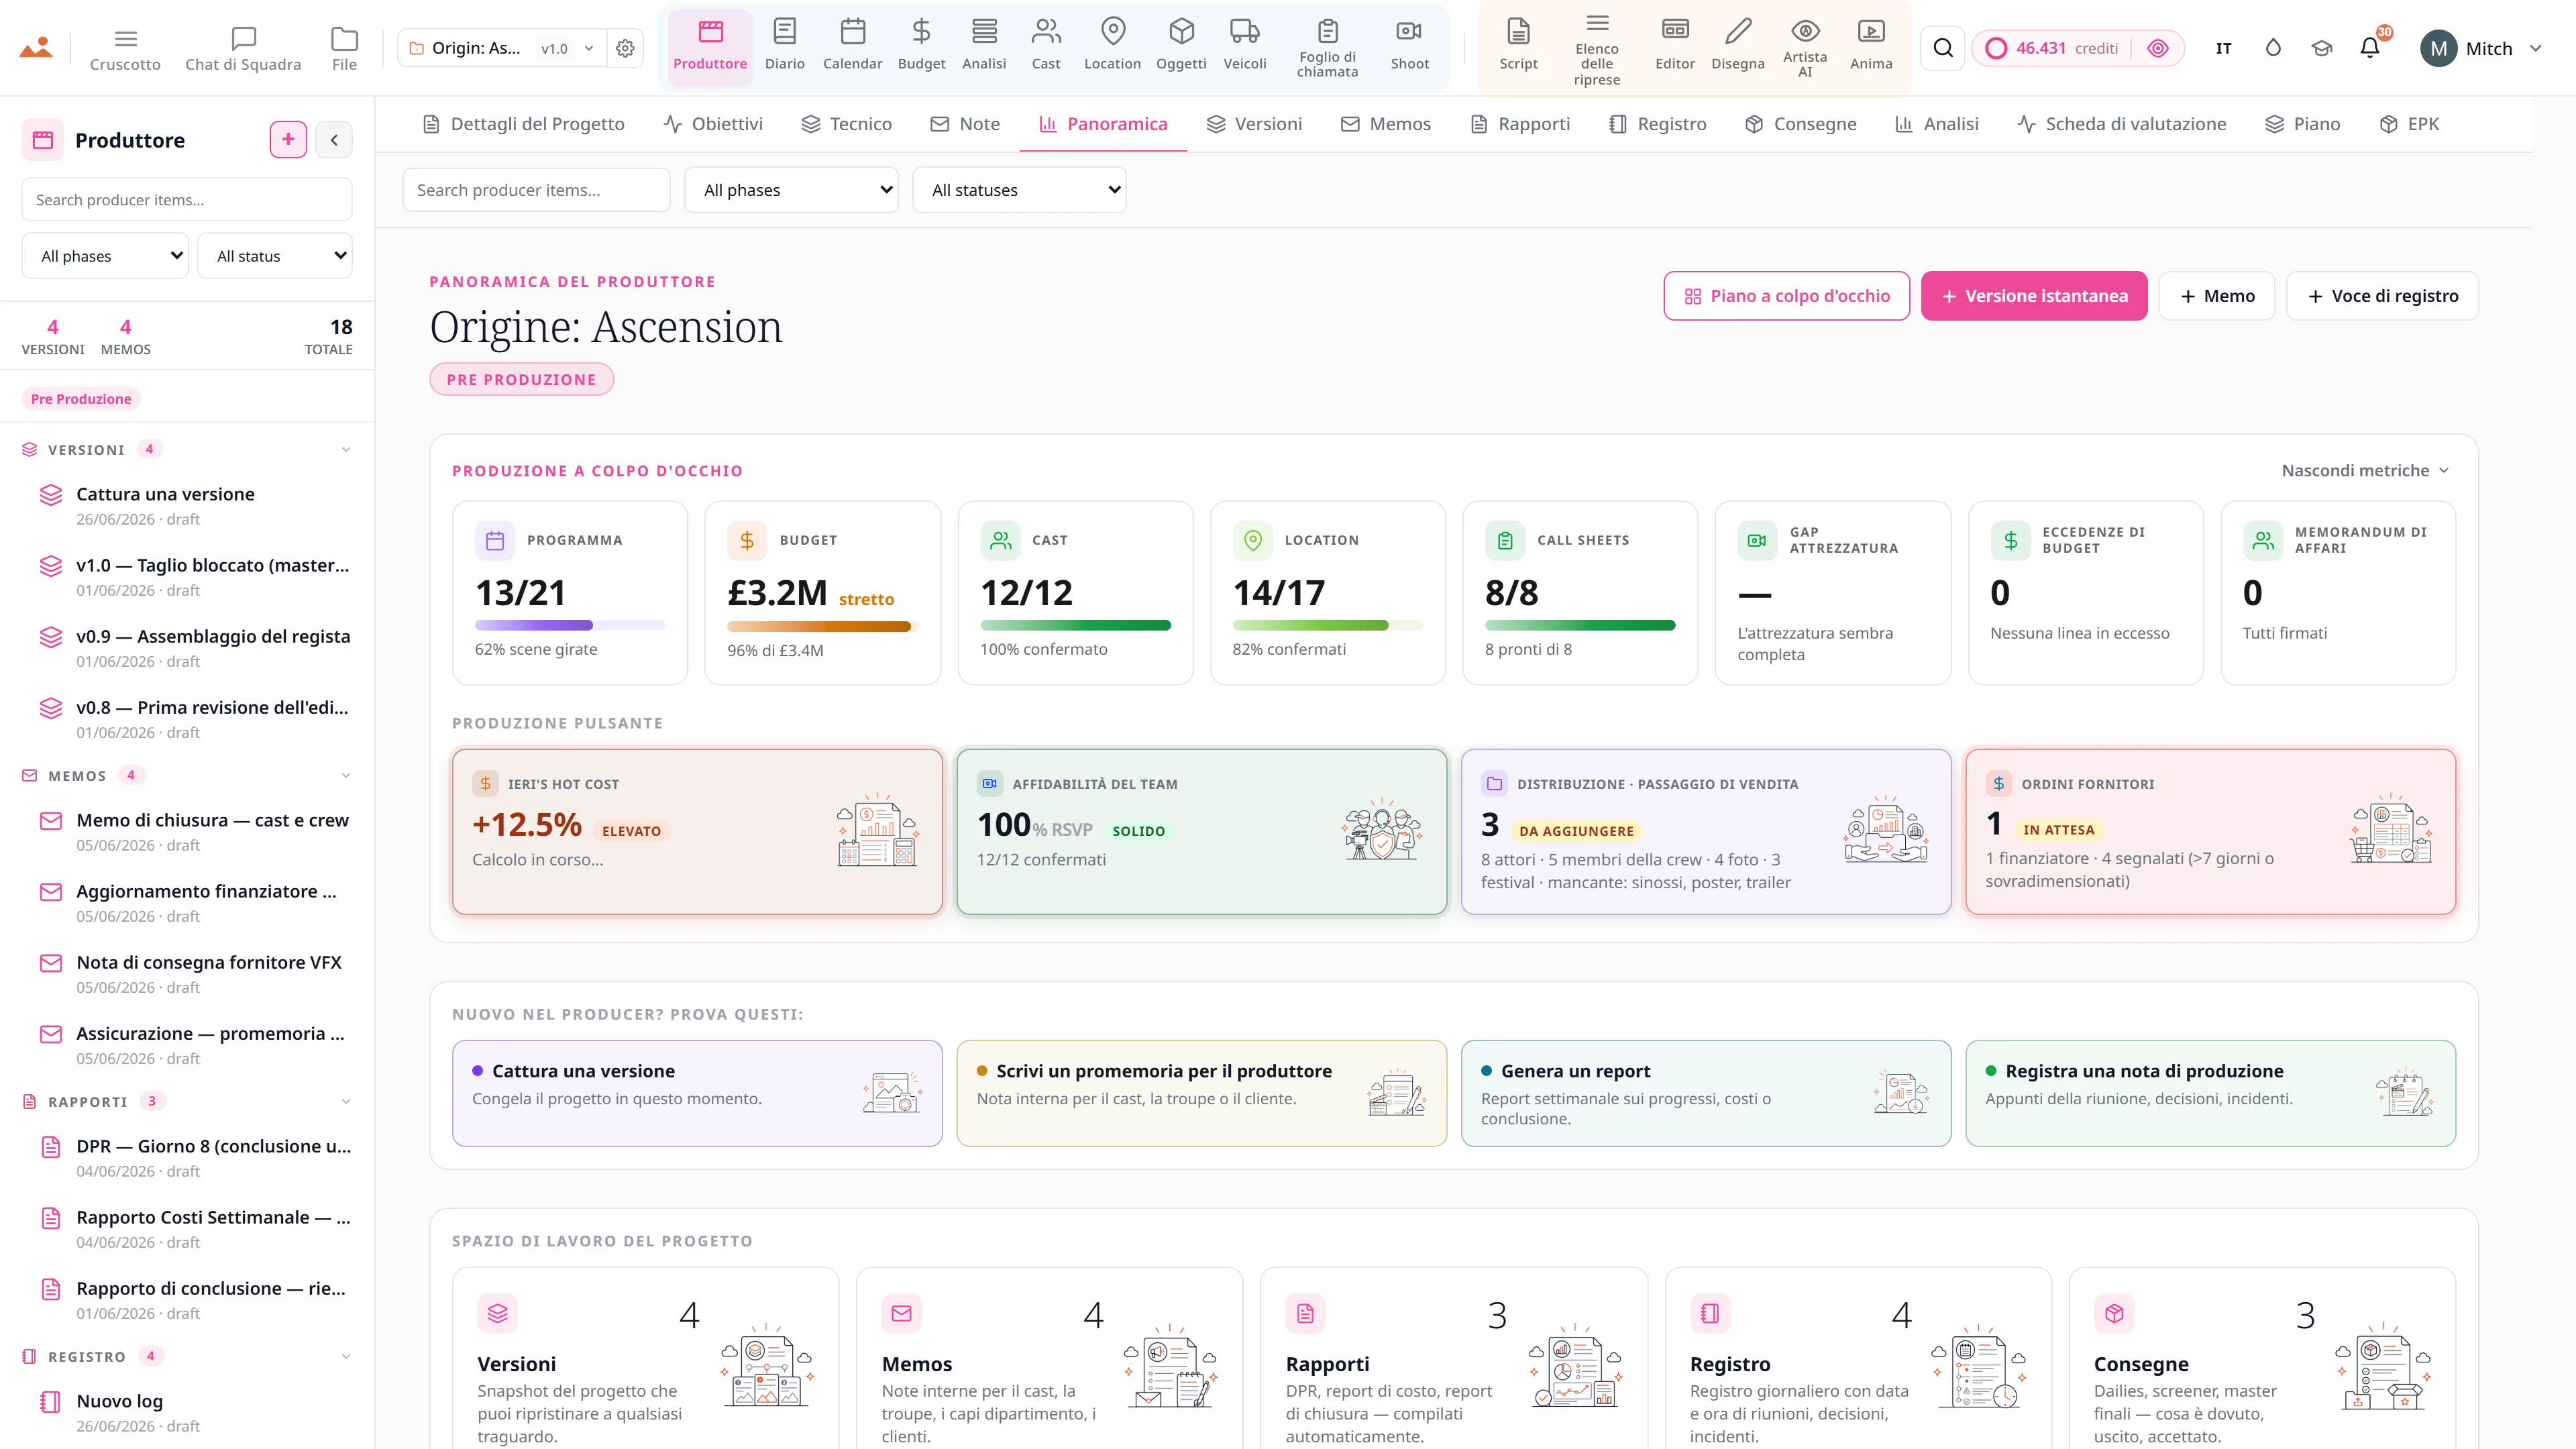The width and height of the screenshot is (2576, 1449).
Task: Open the File menu icon
Action: (344, 48)
